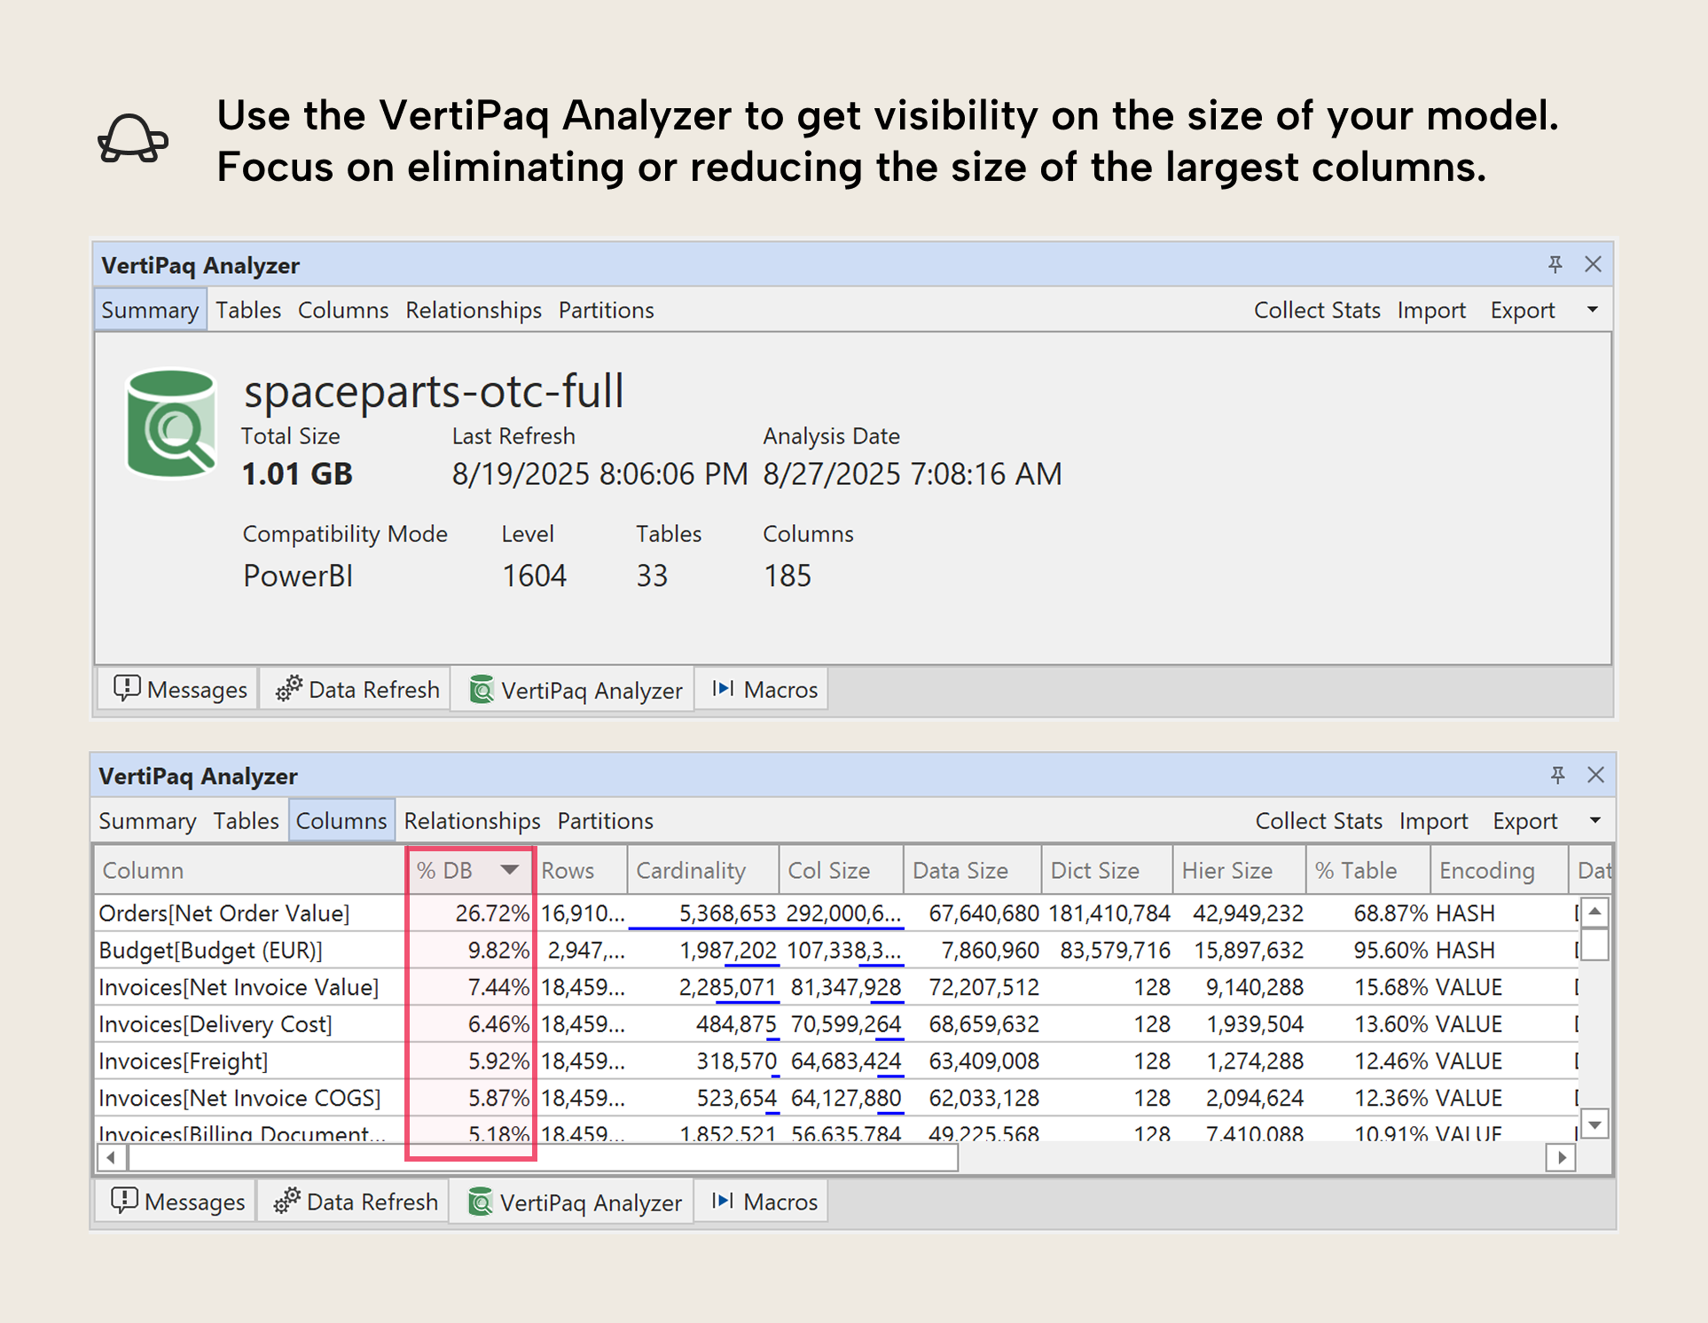Open Messages tab in lower panel
The image size is (1708, 1323).
pyautogui.click(x=176, y=1202)
